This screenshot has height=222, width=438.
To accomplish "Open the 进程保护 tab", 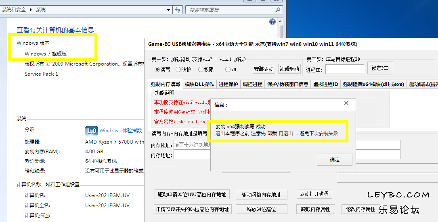I will click(x=228, y=84).
